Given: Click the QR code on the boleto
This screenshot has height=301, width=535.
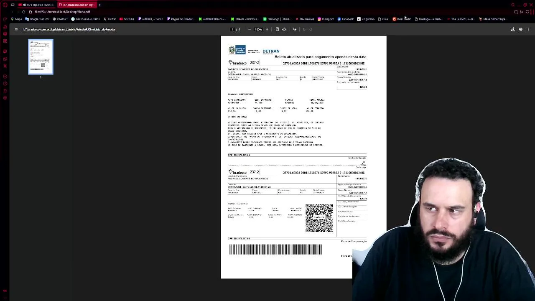Looking at the screenshot, I should 319,218.
